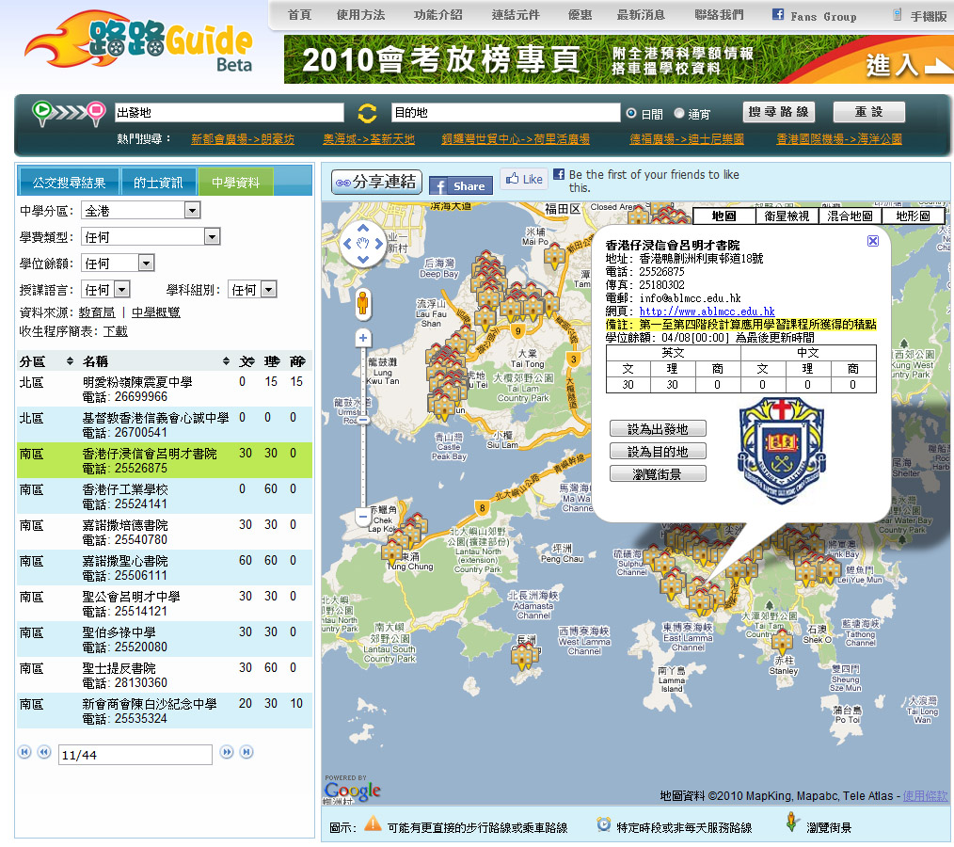954x847 pixels.
Task: Click 重設 reset button
Action: (868, 112)
